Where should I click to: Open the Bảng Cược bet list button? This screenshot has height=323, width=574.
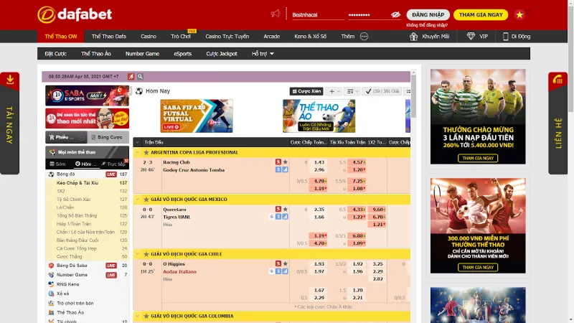pyautogui.click(x=108, y=137)
